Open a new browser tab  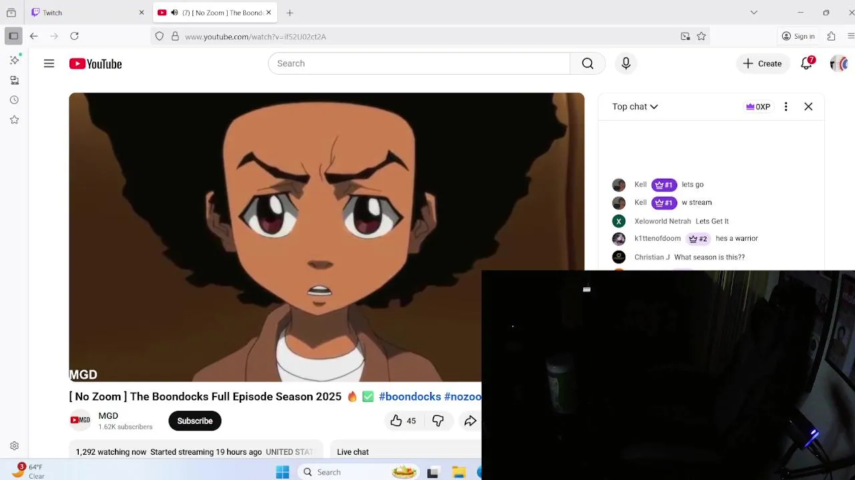coord(290,13)
